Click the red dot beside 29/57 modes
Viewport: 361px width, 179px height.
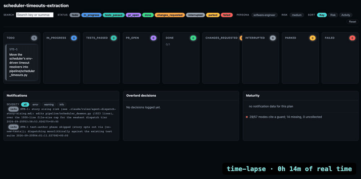click(247, 117)
